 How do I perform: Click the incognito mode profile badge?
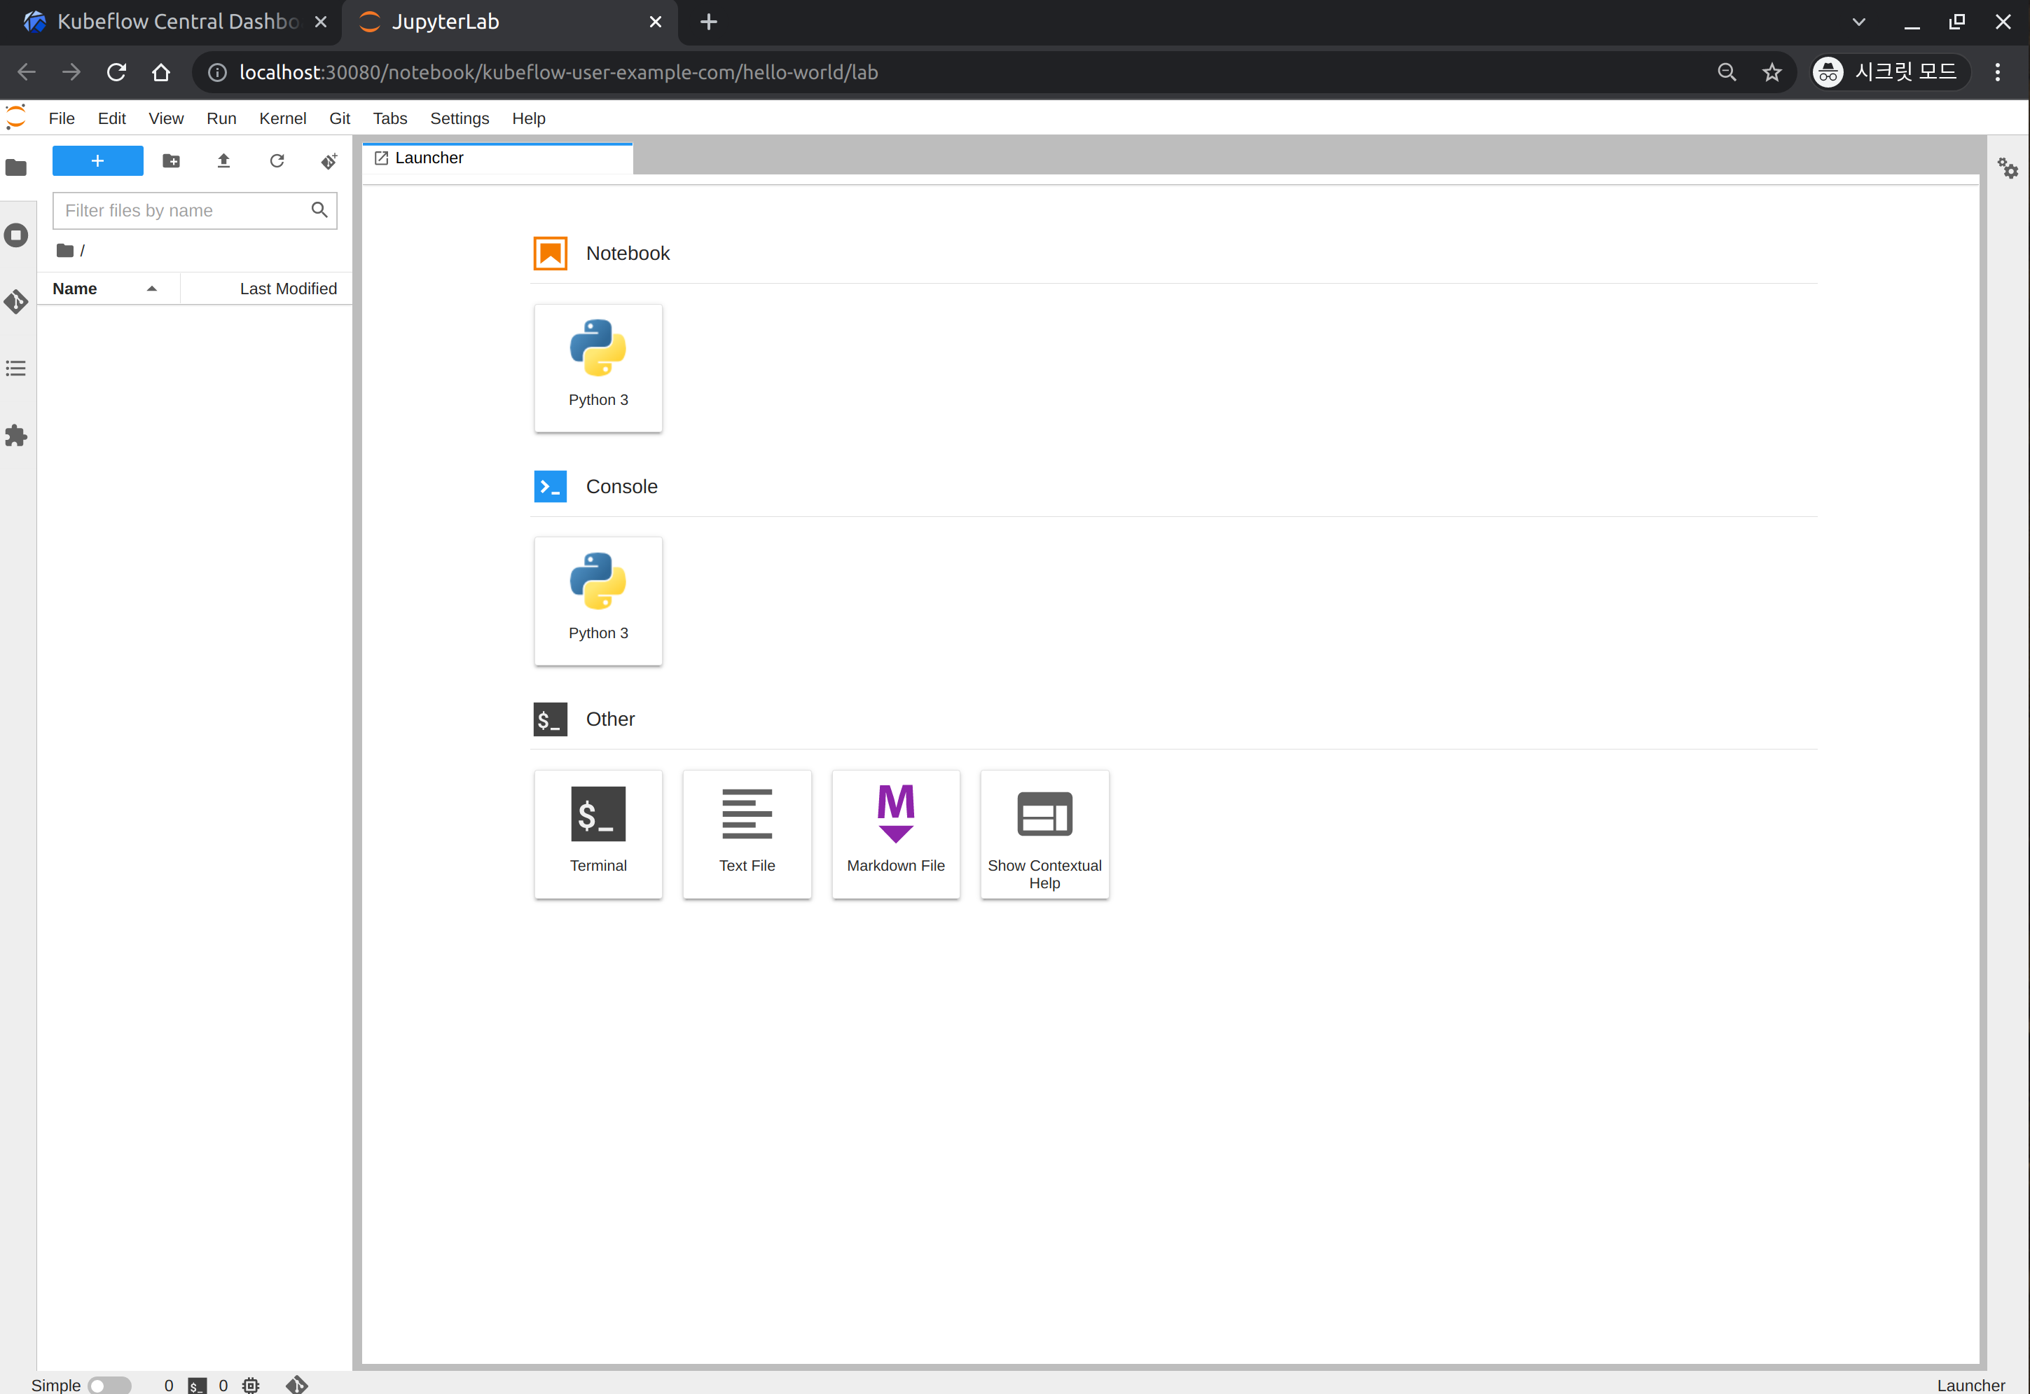(x=1889, y=72)
